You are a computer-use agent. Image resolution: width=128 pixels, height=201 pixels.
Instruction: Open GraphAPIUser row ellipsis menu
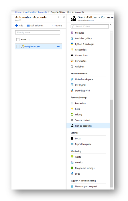(x=59, y=47)
